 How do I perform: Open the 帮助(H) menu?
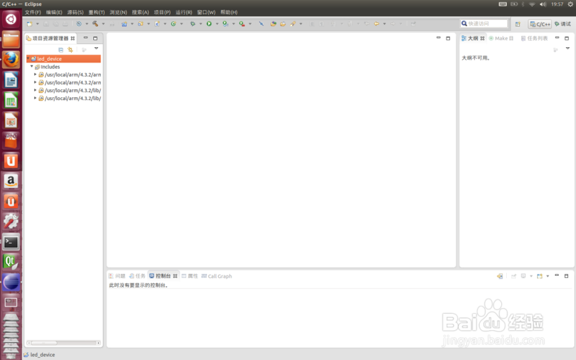229,12
